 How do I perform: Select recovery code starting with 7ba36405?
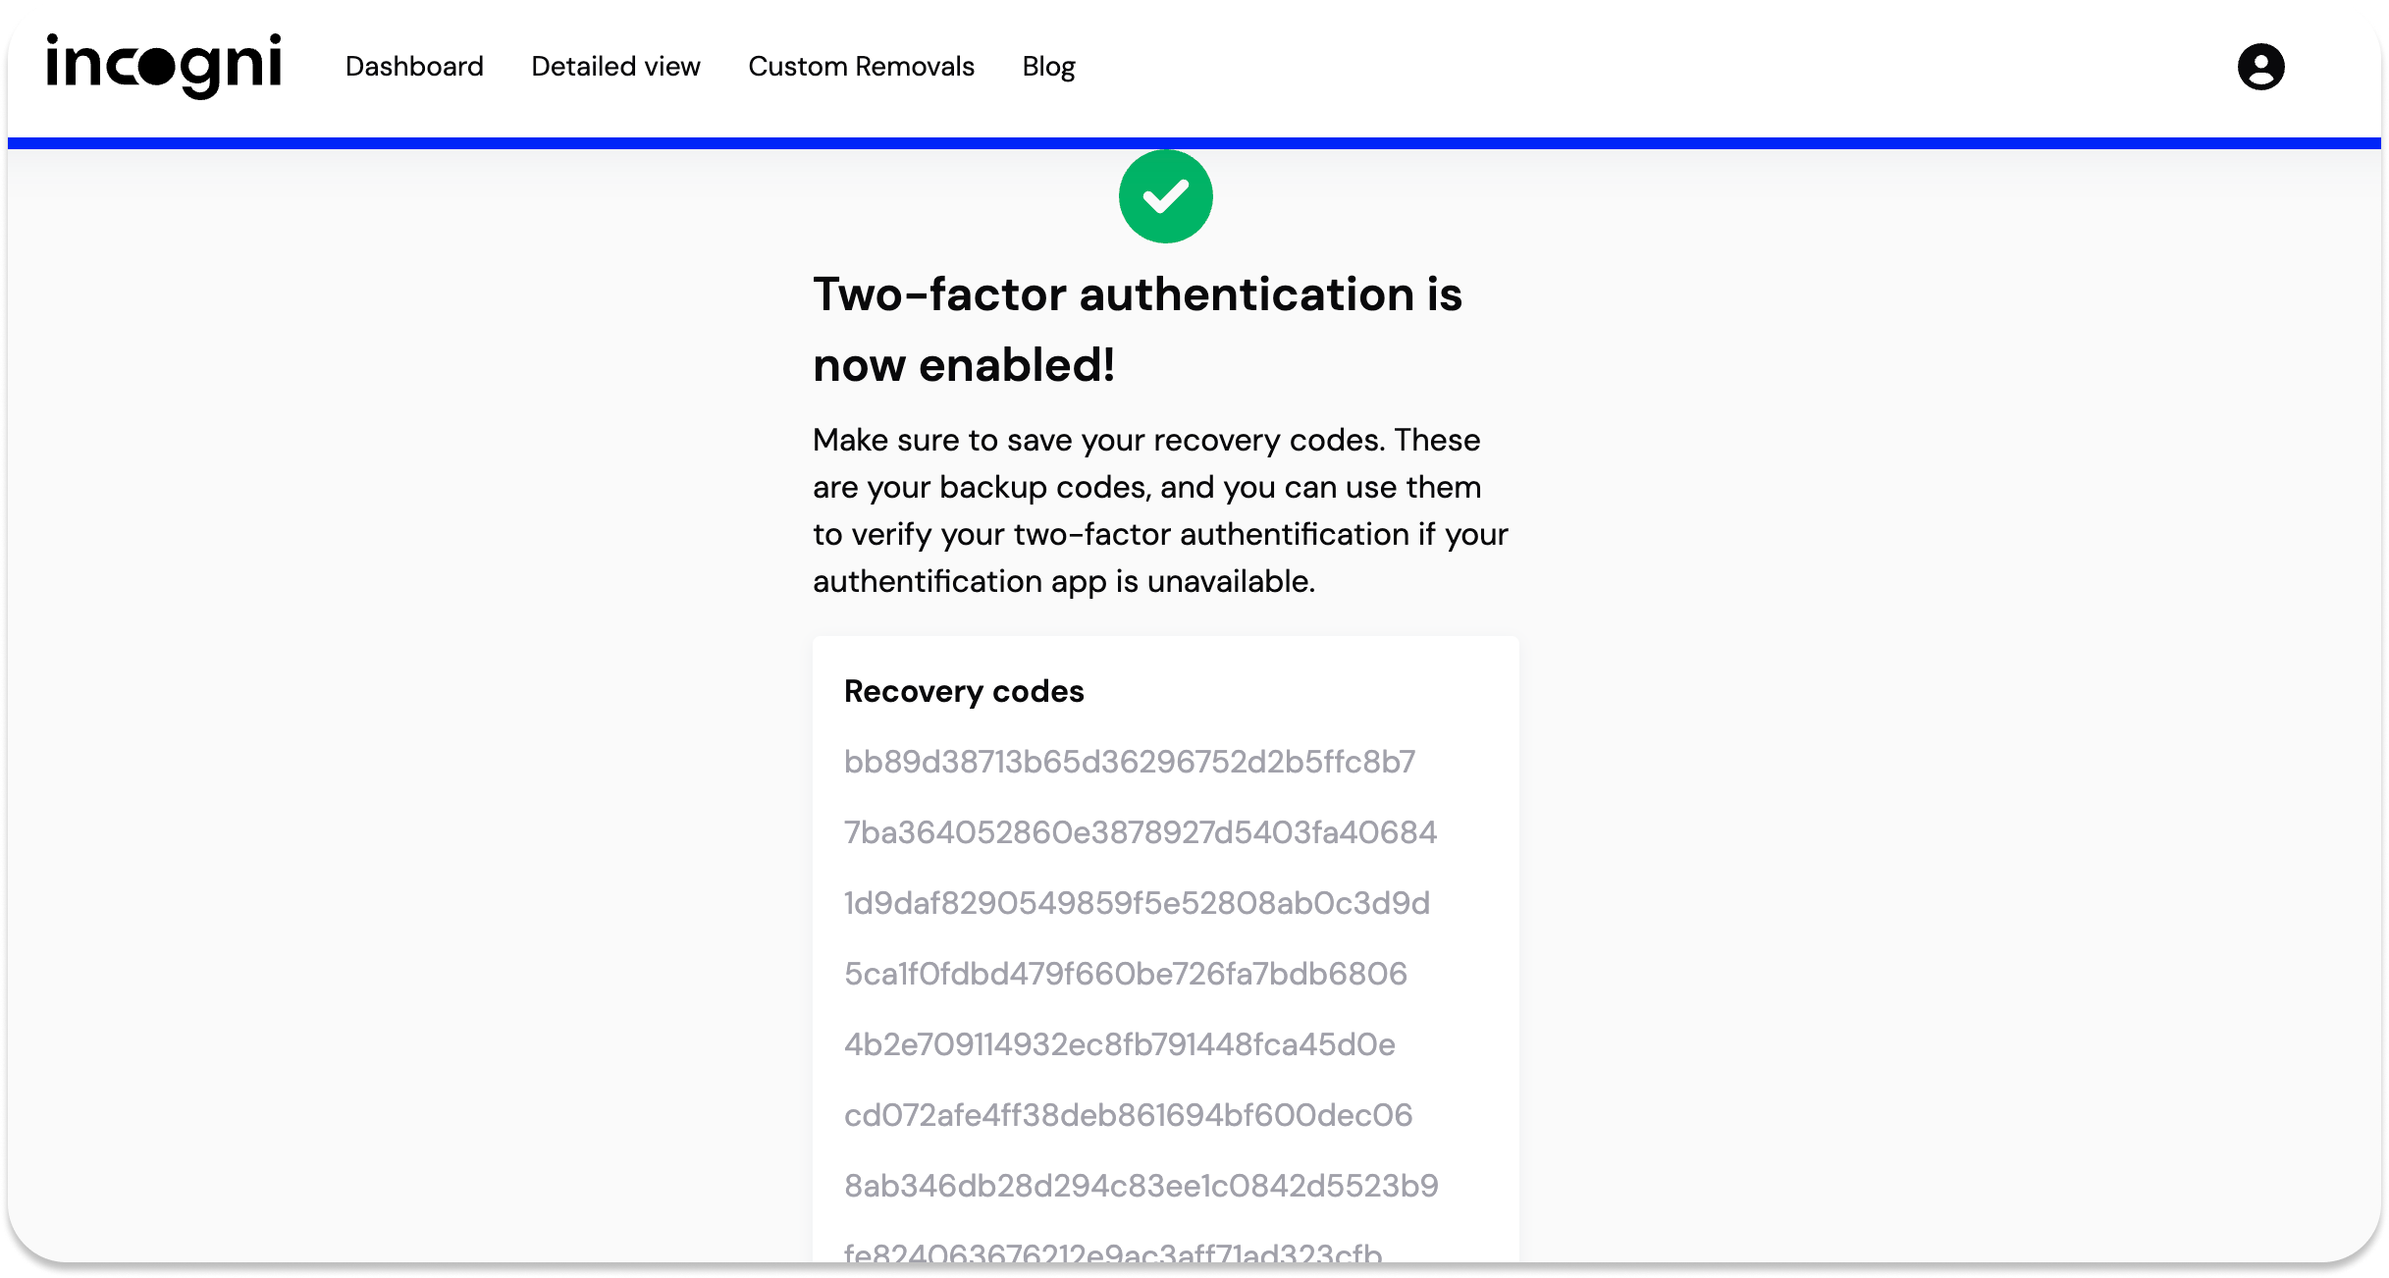(1141, 832)
